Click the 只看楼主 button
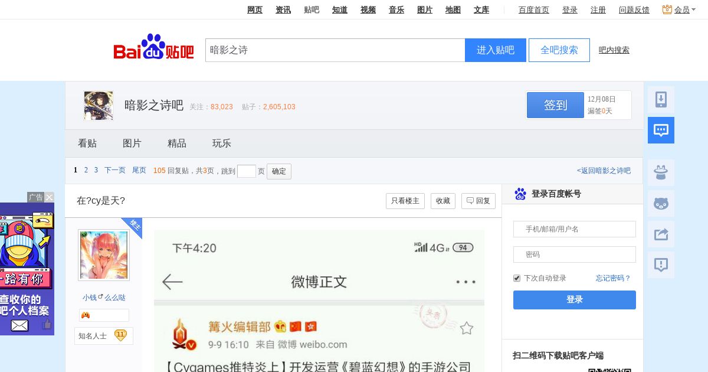Image resolution: width=708 pixels, height=372 pixels. [405, 201]
